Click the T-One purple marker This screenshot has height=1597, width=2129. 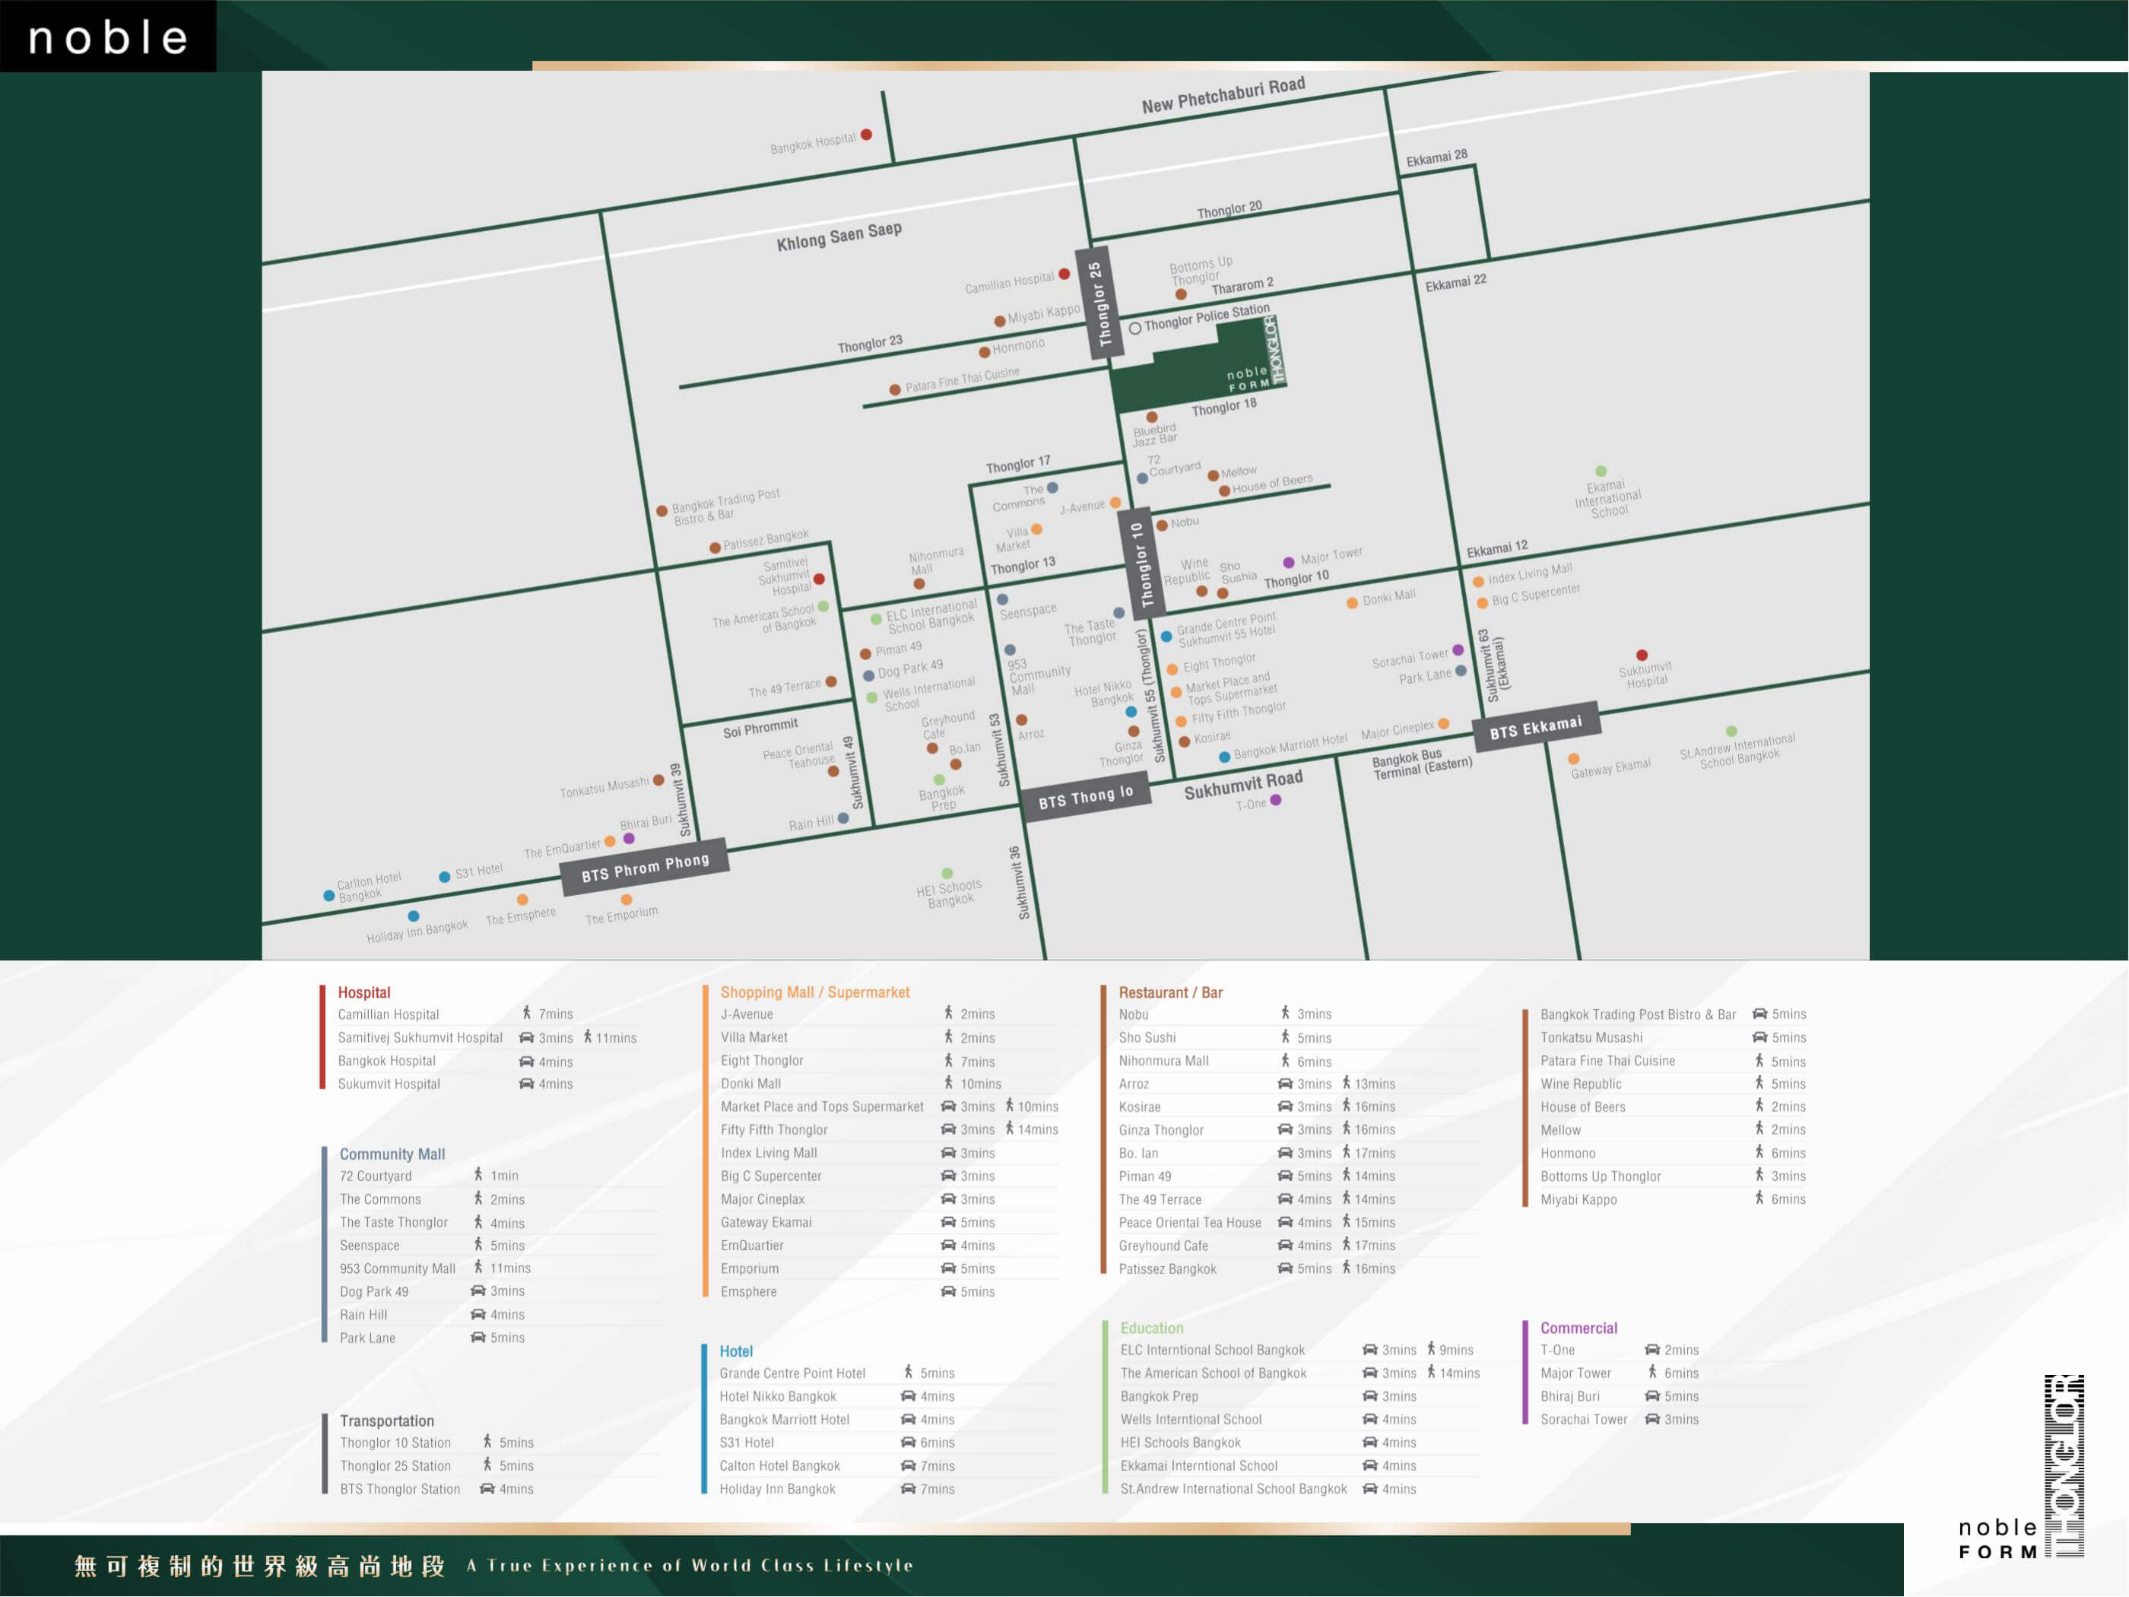pyautogui.click(x=1275, y=800)
